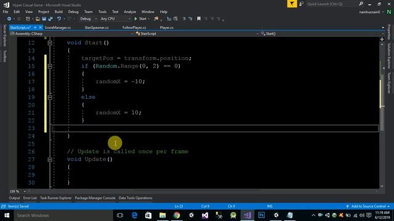
Task: Click the New Project toolbar icon
Action: click(28, 19)
